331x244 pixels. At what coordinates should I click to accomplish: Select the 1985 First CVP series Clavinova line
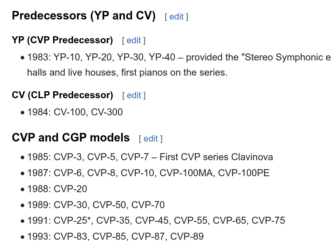pos(150,157)
